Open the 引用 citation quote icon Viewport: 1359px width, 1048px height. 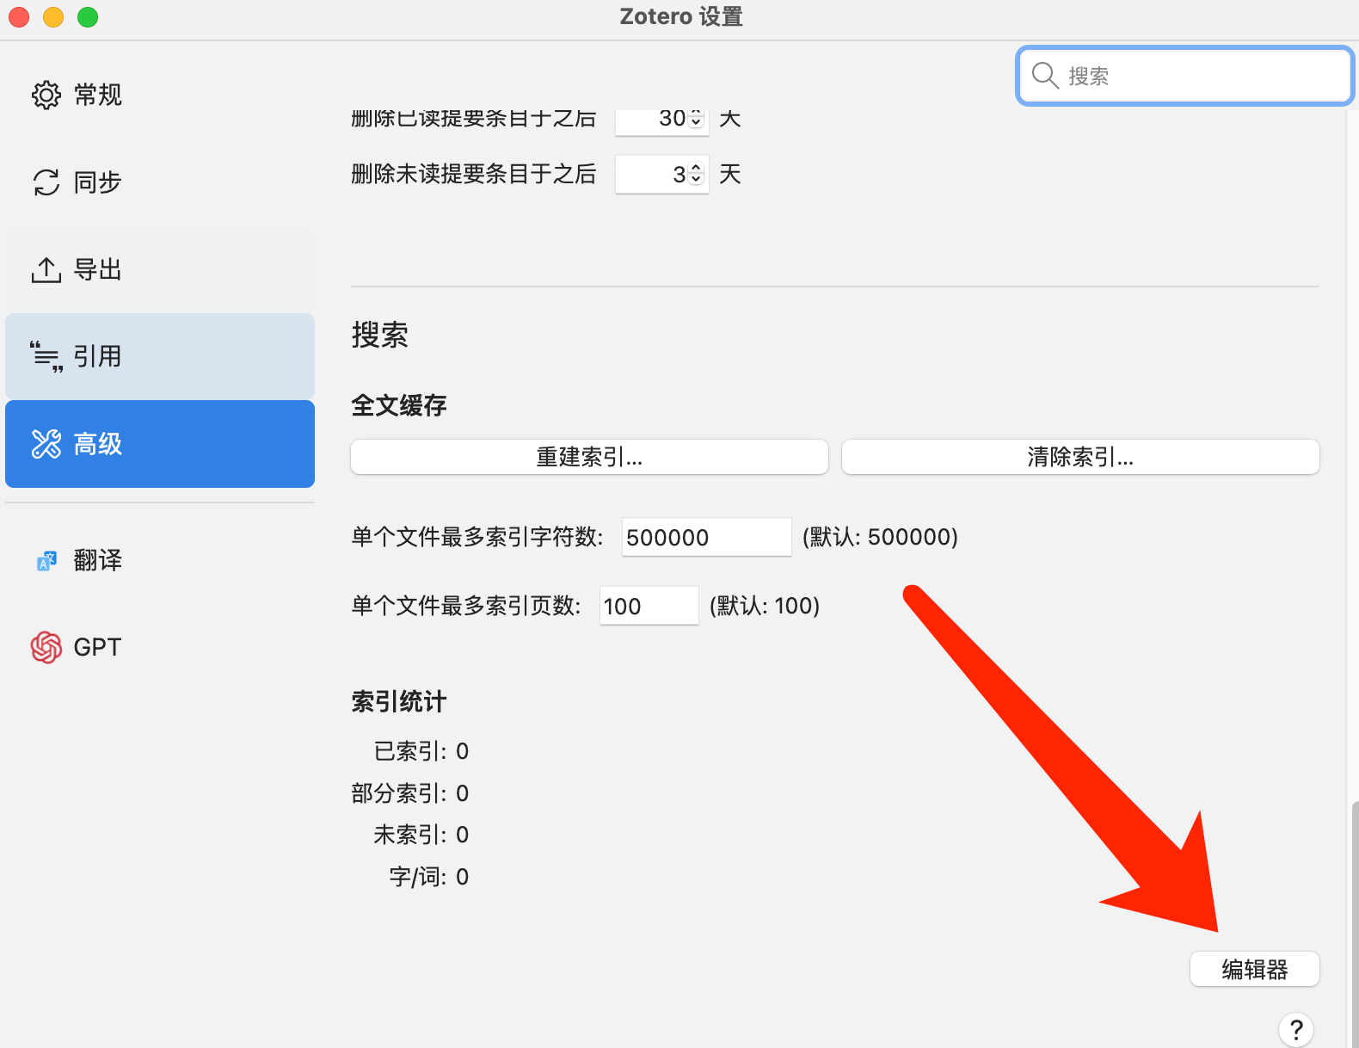[x=46, y=356]
